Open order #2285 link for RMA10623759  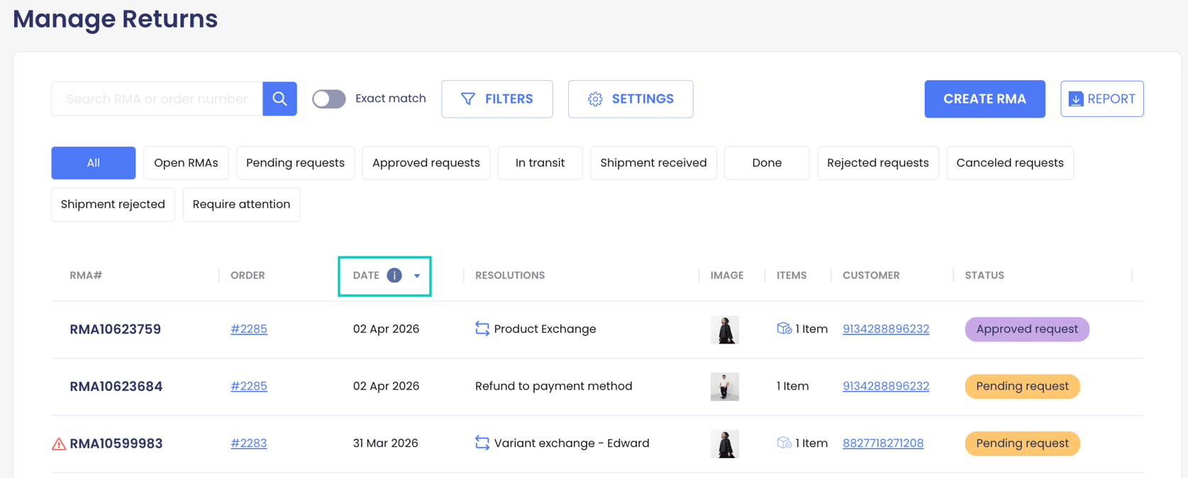[x=249, y=329]
